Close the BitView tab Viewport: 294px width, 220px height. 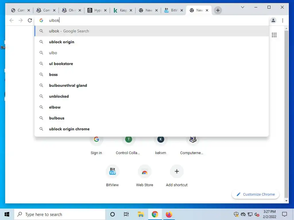(182, 10)
